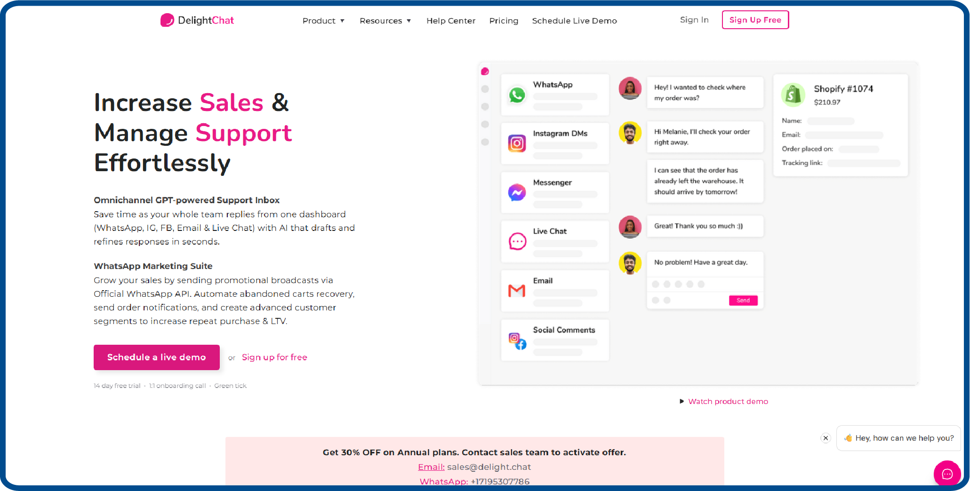Click the Shopify order icon

[794, 95]
